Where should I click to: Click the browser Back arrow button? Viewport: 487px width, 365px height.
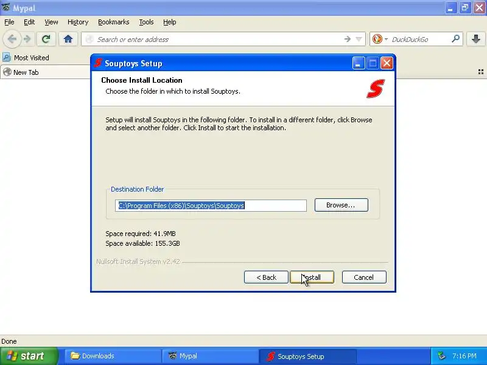coord(12,39)
